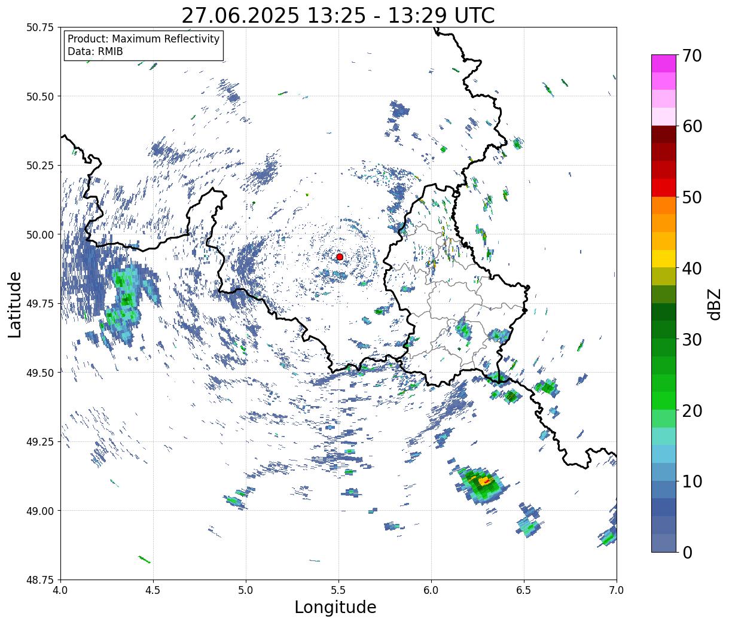Click the colorbar tick label 40

point(691,269)
